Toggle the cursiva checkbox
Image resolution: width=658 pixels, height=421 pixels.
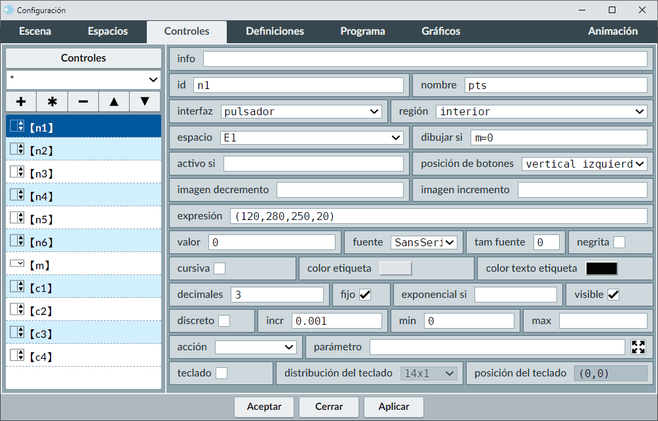(x=220, y=268)
